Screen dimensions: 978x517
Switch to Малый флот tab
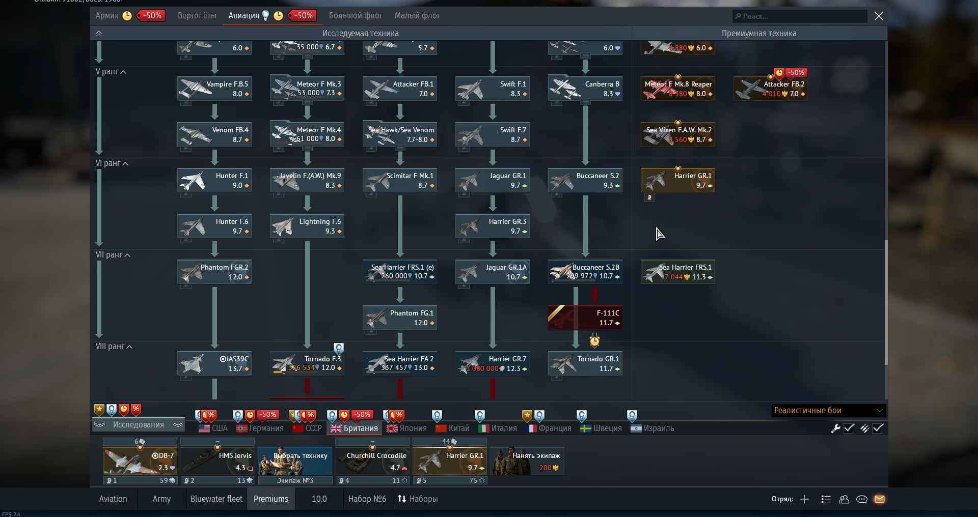point(417,16)
